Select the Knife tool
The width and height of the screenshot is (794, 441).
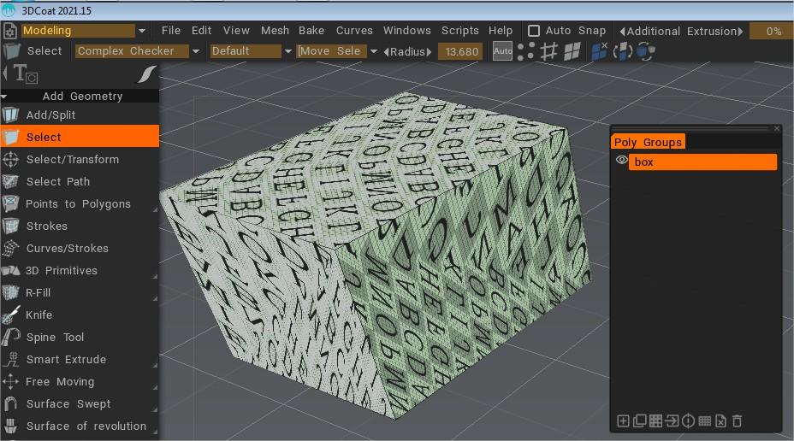[39, 315]
